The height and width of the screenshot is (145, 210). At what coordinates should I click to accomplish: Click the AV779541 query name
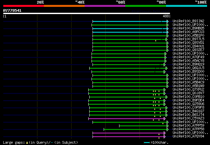coord(12,10)
